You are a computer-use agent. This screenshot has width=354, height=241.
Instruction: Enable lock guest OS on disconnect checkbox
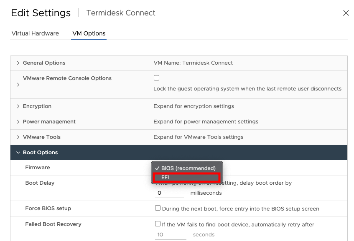pyautogui.click(x=157, y=78)
